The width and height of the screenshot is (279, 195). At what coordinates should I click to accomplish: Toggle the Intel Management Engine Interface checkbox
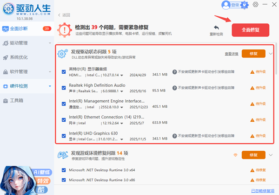pos(64,103)
